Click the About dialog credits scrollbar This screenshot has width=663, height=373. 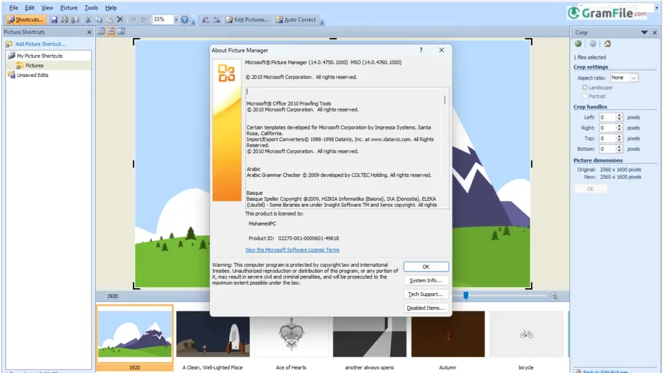445,100
